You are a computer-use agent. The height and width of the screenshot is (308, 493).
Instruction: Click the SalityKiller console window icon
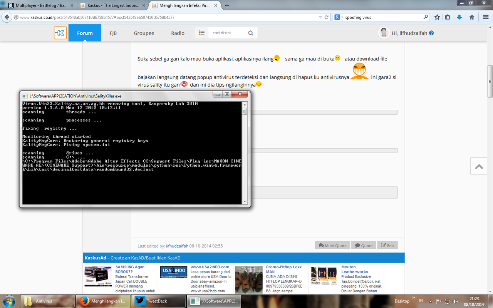[25, 96]
